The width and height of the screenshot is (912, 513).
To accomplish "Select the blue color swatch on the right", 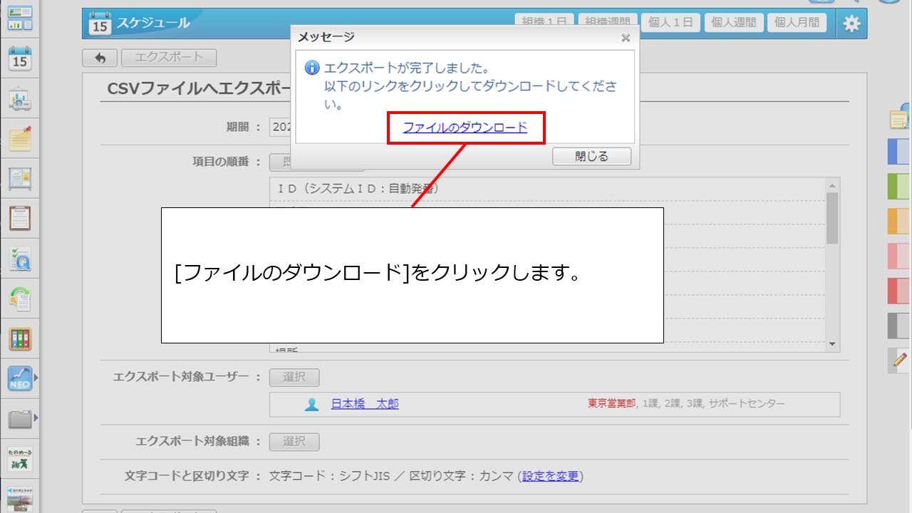I will pos(899,152).
